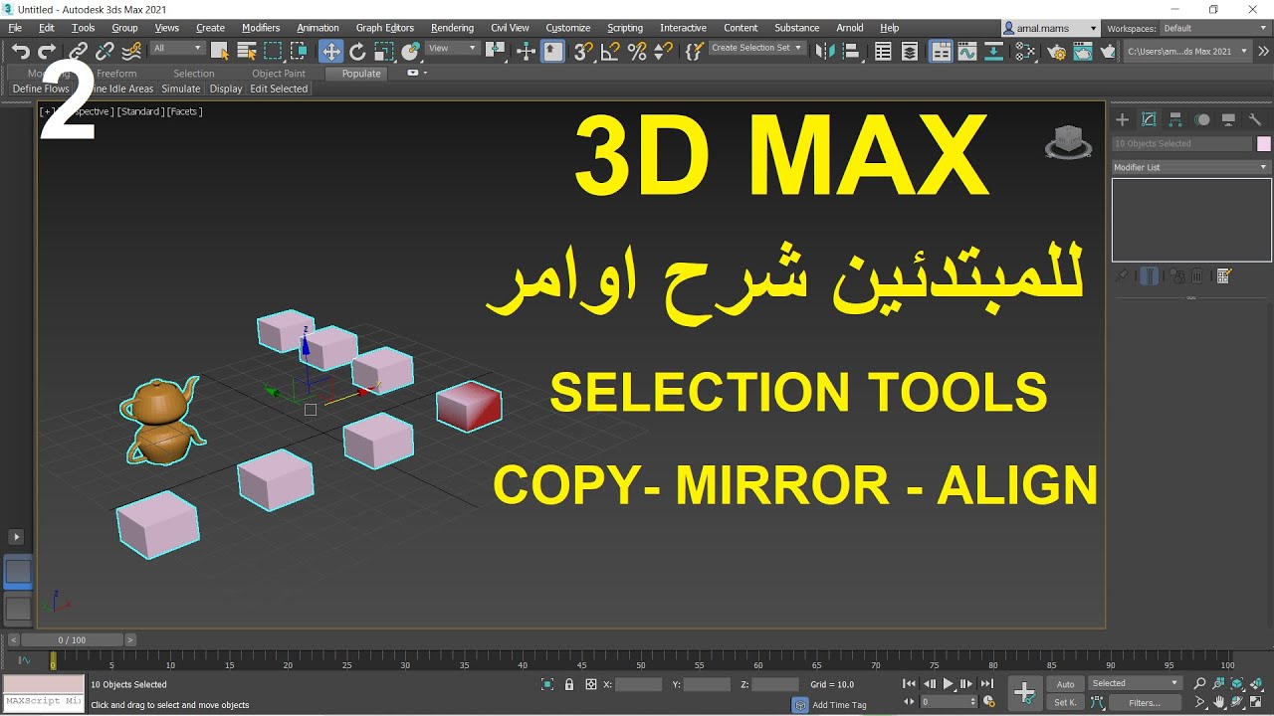Open project path dropdown

(x=1187, y=51)
